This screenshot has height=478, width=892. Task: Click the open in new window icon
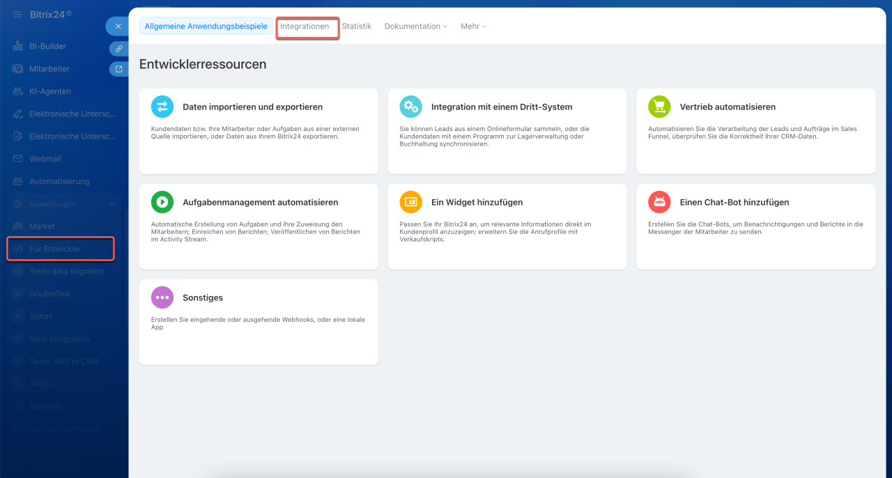point(119,69)
